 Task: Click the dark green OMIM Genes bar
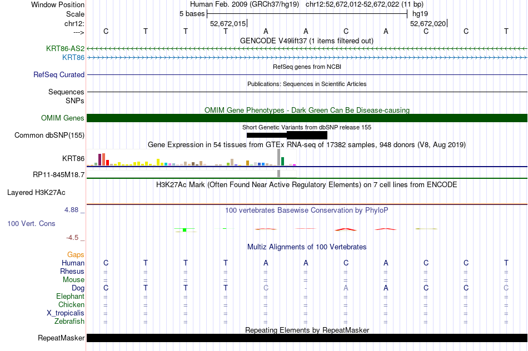pos(307,118)
